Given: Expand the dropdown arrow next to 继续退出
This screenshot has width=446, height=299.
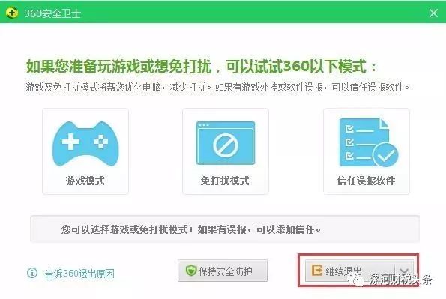Looking at the screenshot, I should [404, 271].
